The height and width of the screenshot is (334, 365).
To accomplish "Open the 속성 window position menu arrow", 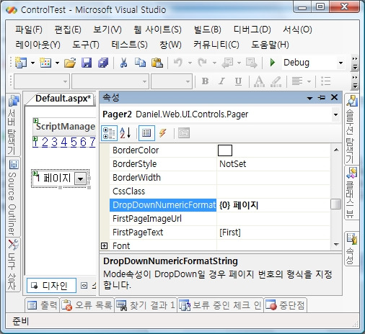I will (309, 98).
